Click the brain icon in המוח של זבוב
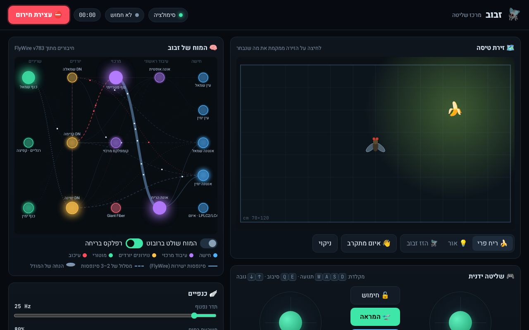Screen dimensions: 529x330 213,48
